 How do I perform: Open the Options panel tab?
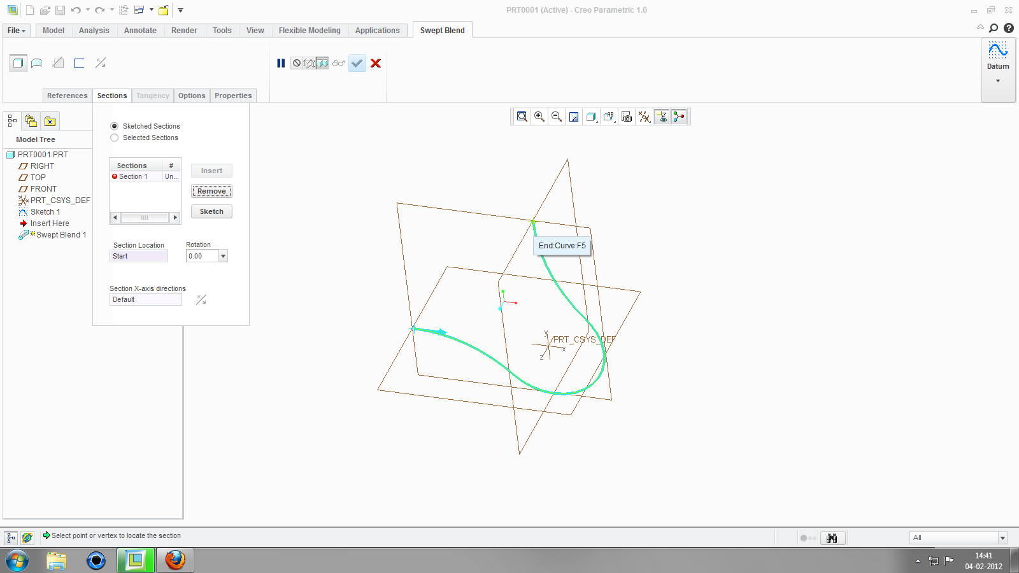coord(192,95)
